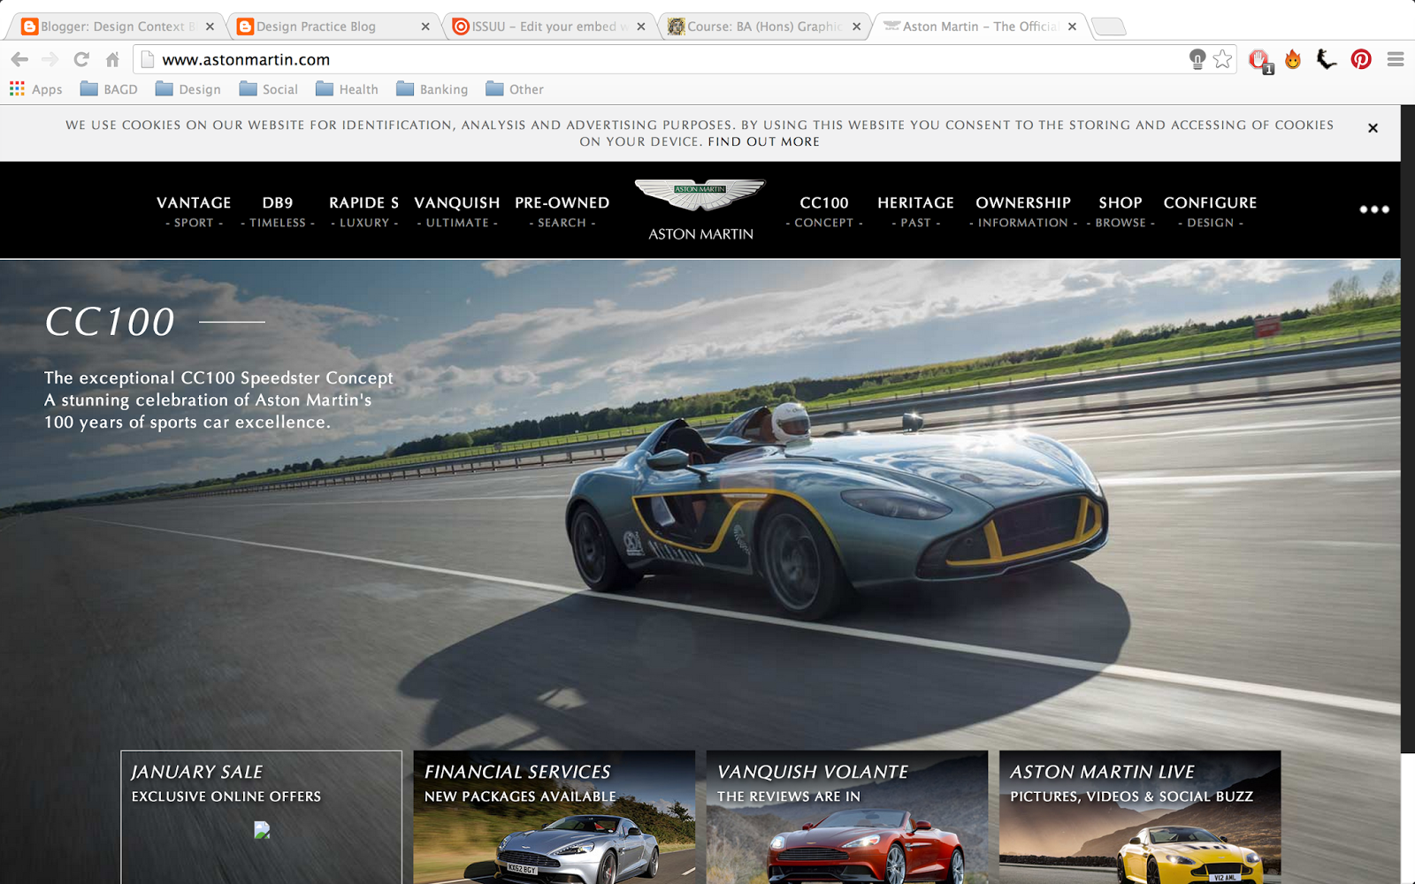Open the DB9 Timeless menu item
1415x884 pixels.
278,211
